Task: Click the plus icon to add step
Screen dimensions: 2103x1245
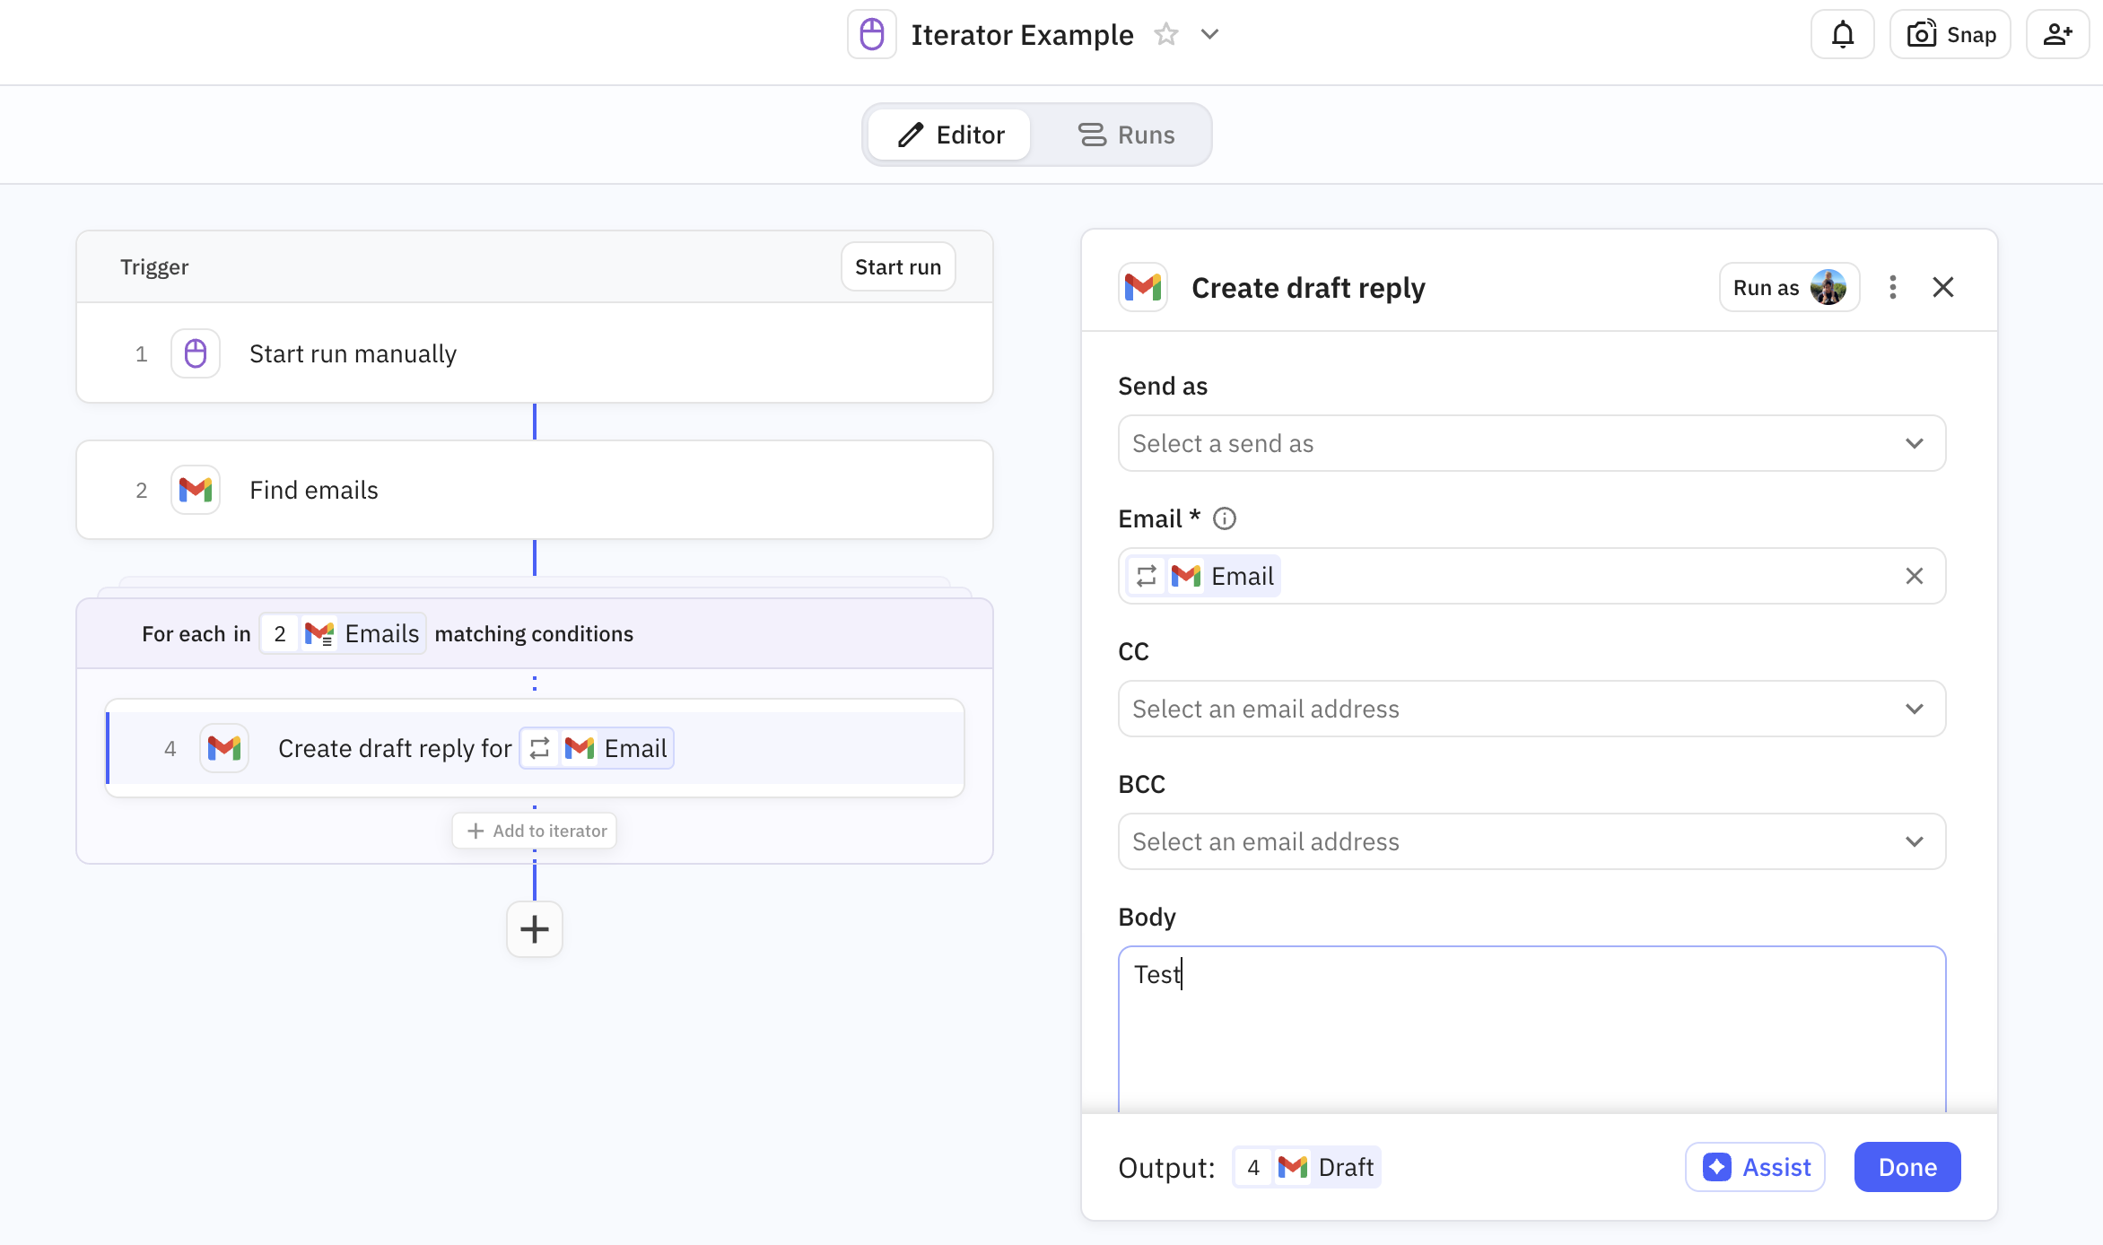Action: [534, 929]
